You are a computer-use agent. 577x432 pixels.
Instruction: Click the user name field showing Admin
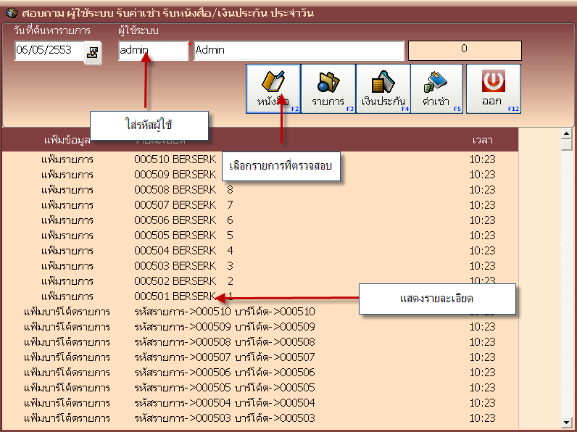298,51
